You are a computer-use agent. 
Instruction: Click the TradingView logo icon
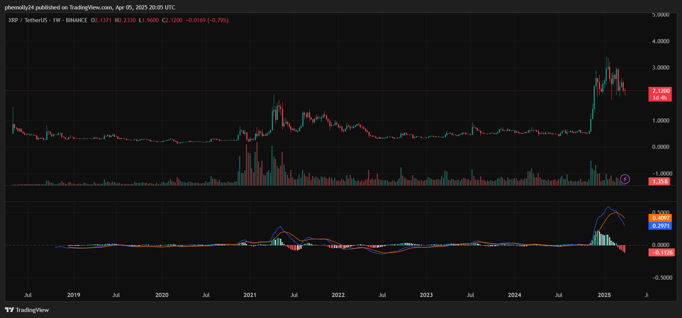pyautogui.click(x=9, y=310)
